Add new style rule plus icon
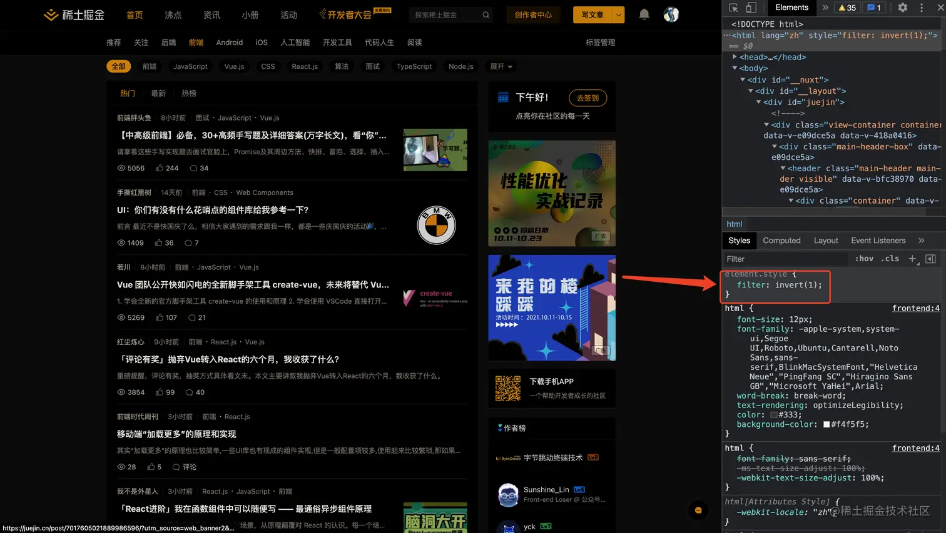946x533 pixels. click(912, 259)
